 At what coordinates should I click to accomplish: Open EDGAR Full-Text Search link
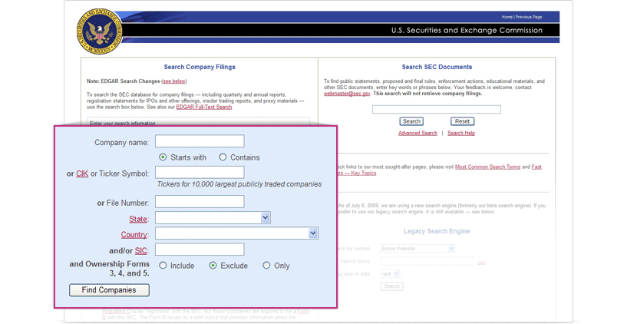click(204, 107)
